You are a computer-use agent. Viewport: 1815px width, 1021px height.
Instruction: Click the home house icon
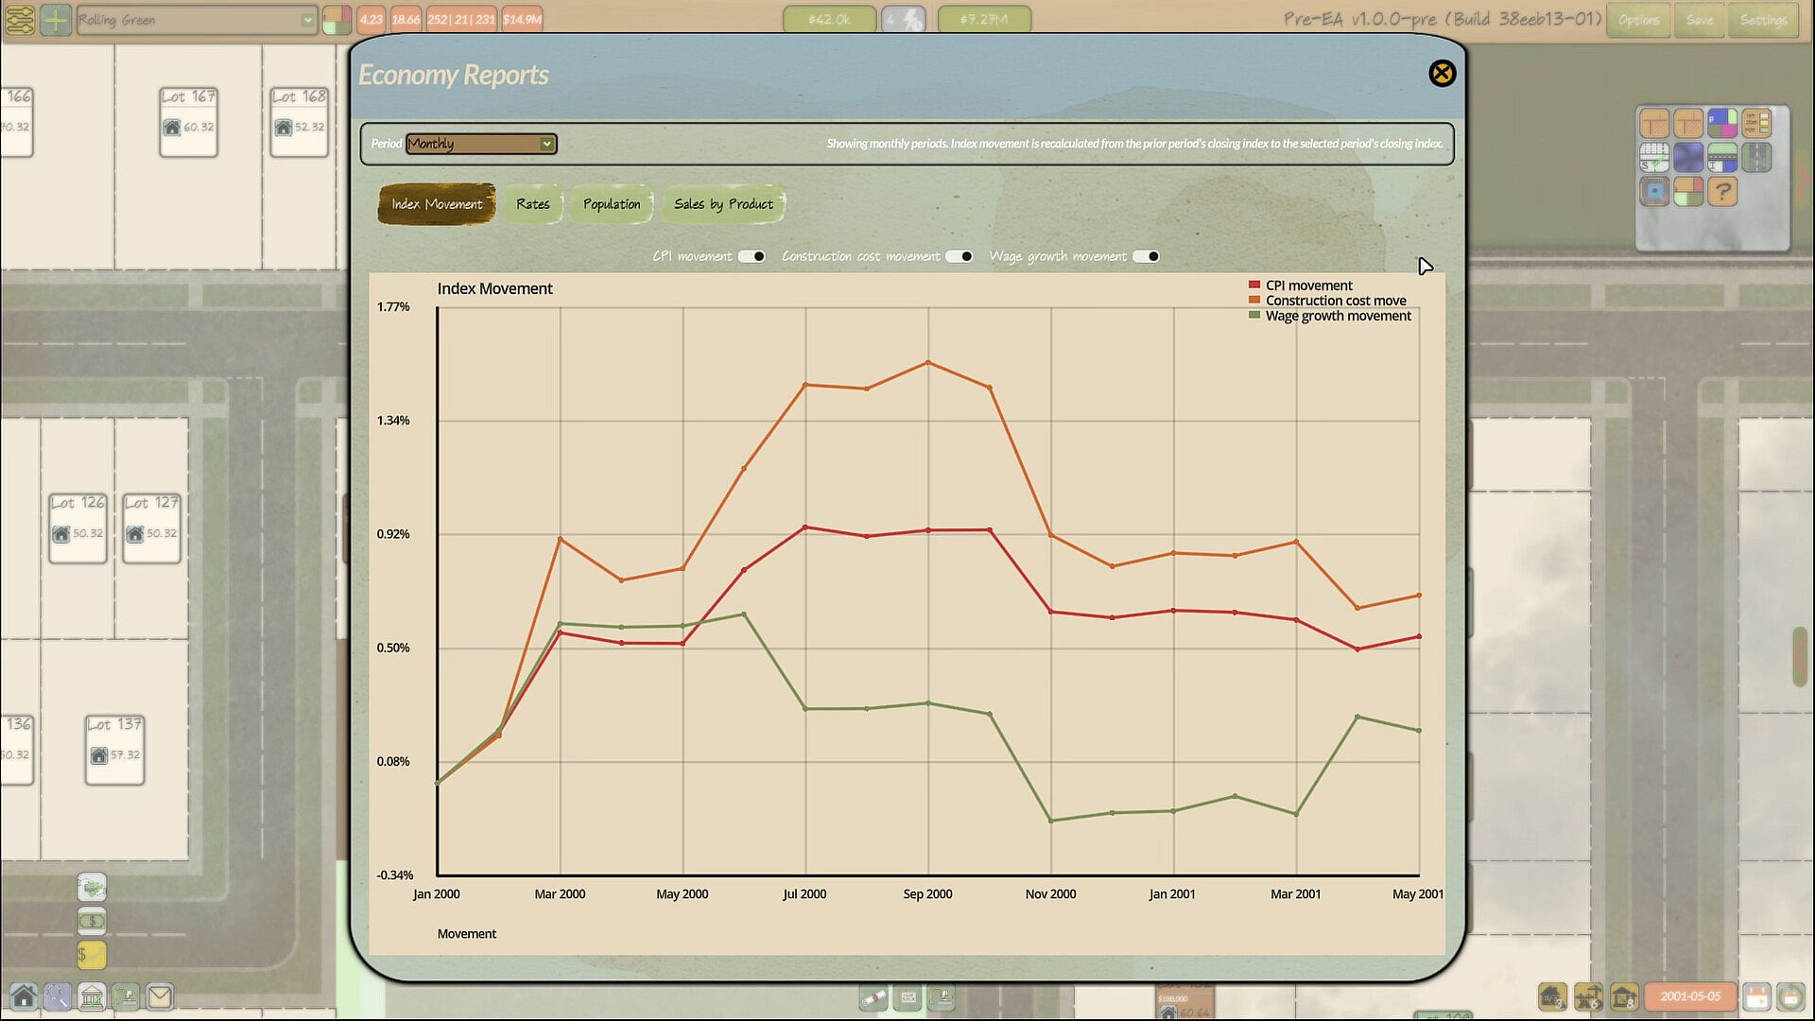[x=24, y=996]
